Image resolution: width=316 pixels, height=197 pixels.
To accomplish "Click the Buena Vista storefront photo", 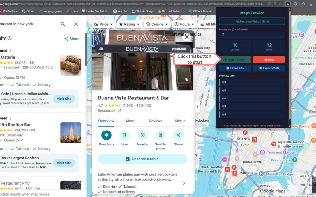I will point(142,60).
